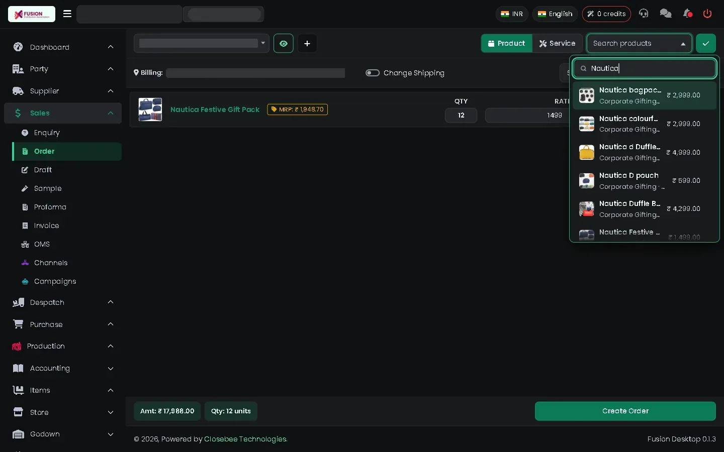724x452 pixels.
Task: Open the Search products dropdown
Action: (x=639, y=43)
